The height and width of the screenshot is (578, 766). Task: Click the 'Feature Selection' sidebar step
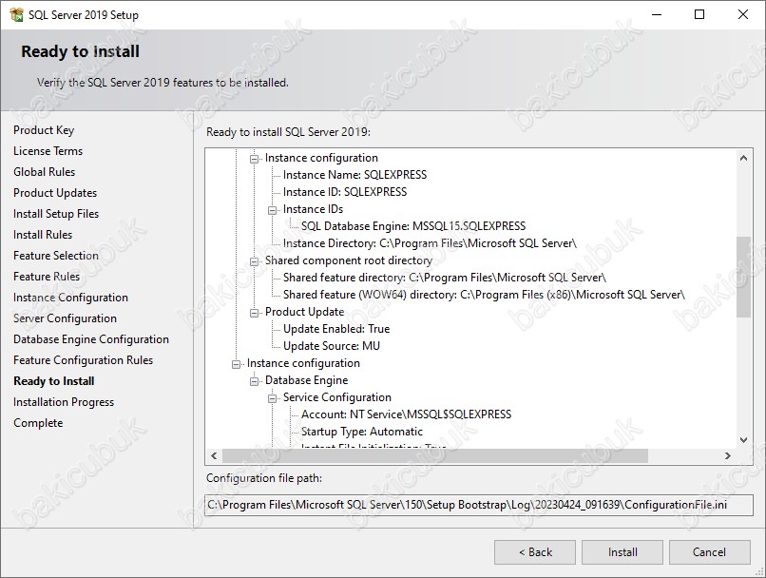(56, 256)
